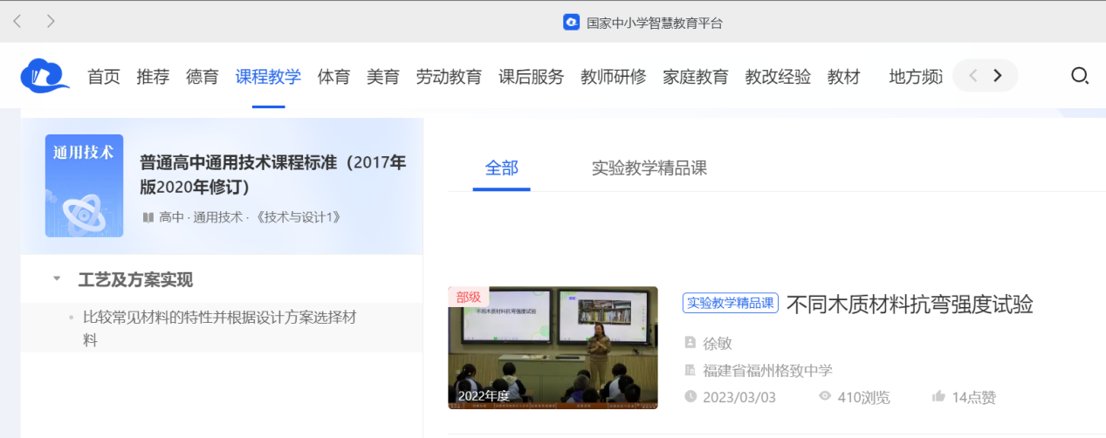Viewport: 1106px width, 438px height.
Task: Open the 首页 menu item
Action: pos(104,77)
